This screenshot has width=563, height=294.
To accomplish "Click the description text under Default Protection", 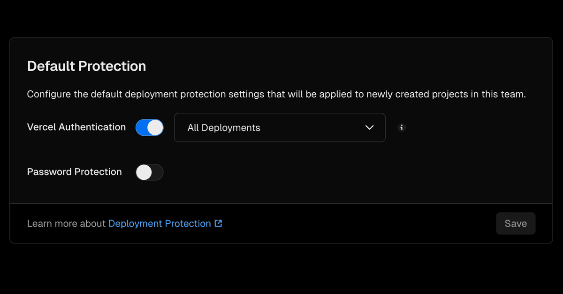I will 276,94.
